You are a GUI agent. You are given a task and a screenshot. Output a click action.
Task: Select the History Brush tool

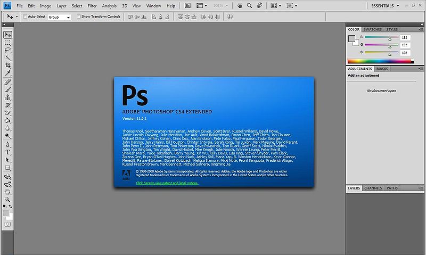pyautogui.click(x=7, y=105)
